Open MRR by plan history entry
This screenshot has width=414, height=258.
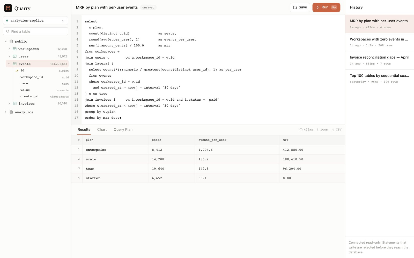[x=380, y=24]
